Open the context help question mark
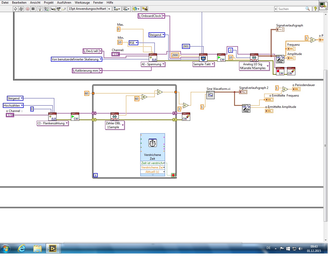The width and height of the screenshot is (329, 263). pos(315,9)
